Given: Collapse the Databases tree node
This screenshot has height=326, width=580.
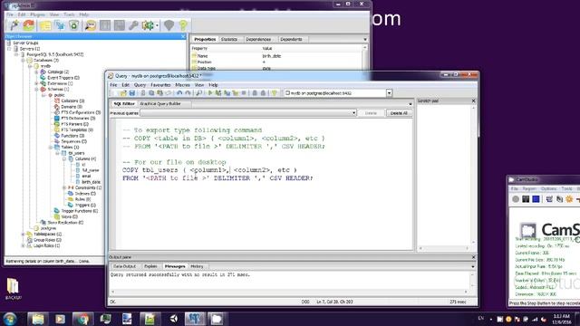Looking at the screenshot, I should point(23,61).
